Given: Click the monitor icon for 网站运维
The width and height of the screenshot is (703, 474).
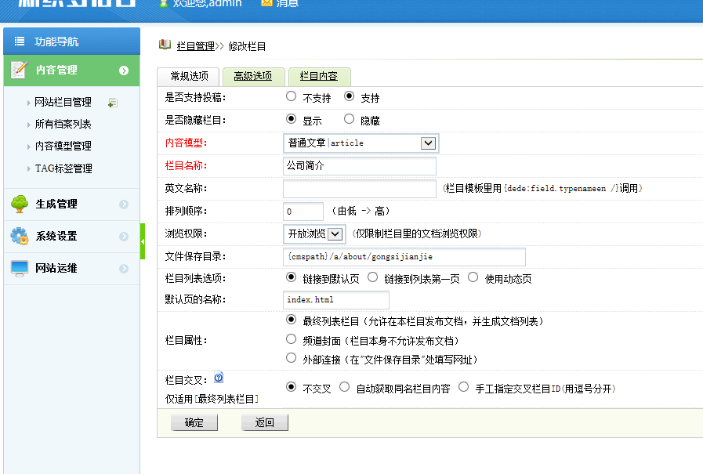Looking at the screenshot, I should pyautogui.click(x=20, y=269).
